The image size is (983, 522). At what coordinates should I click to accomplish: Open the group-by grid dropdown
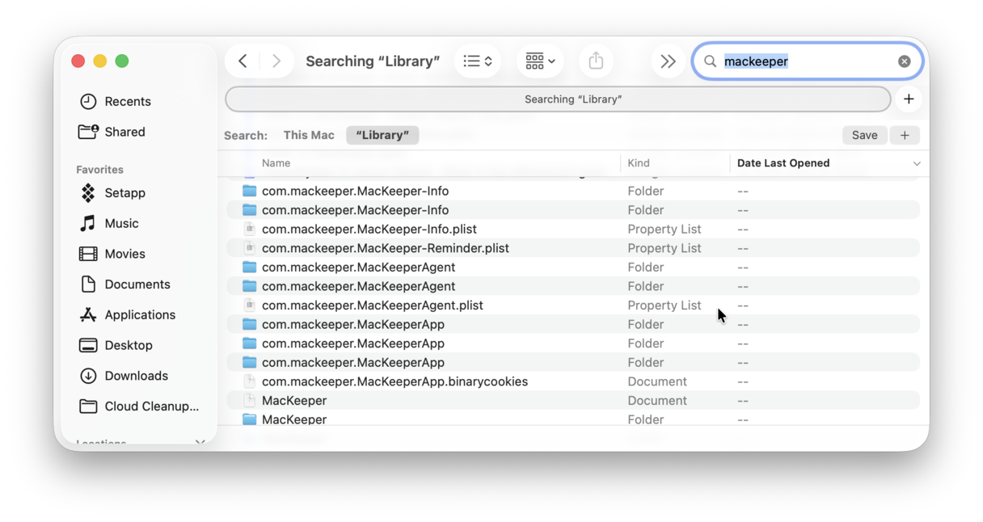540,61
